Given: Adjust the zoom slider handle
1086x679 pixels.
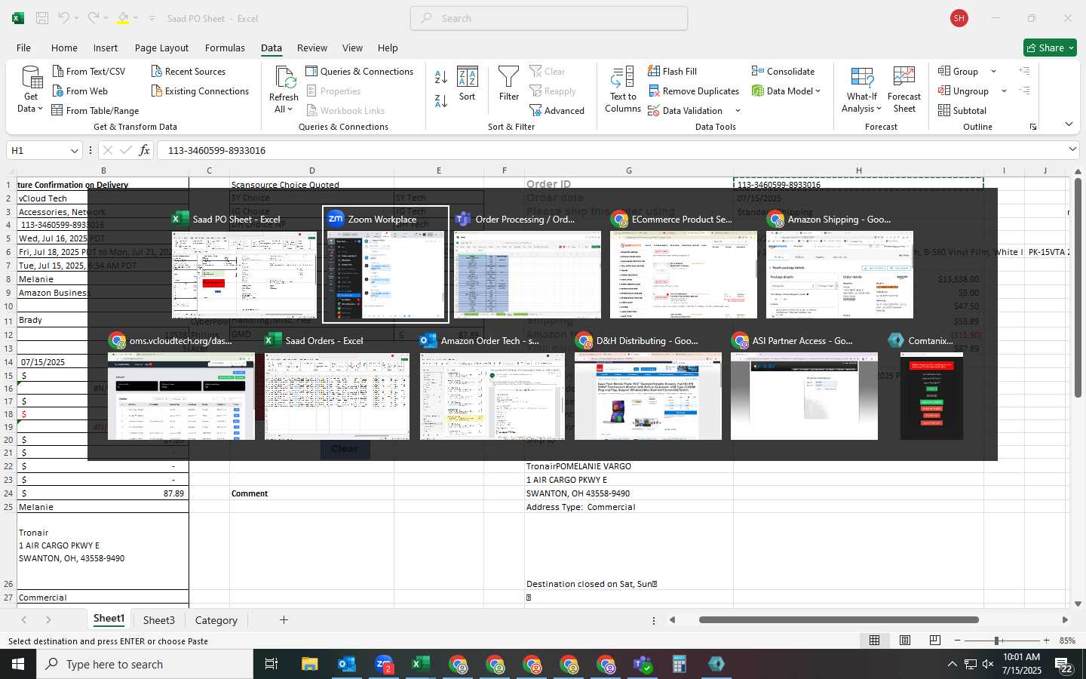Looking at the screenshot, I should point(997,641).
